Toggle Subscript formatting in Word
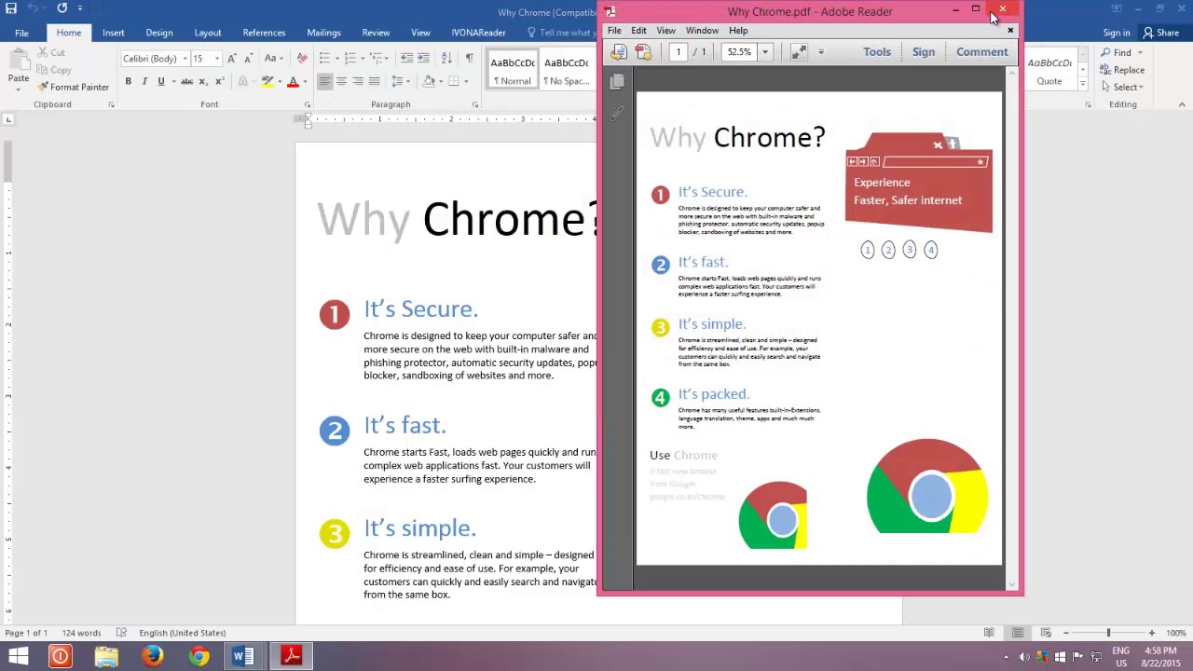Viewport: 1193px width, 671px height. 202,81
